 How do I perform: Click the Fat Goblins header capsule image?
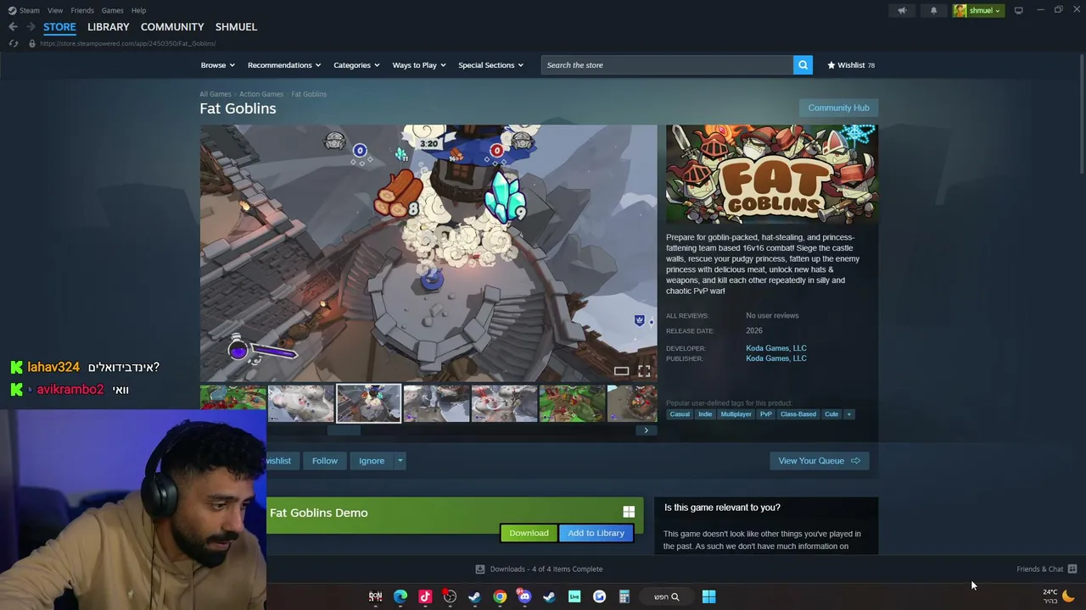point(772,175)
